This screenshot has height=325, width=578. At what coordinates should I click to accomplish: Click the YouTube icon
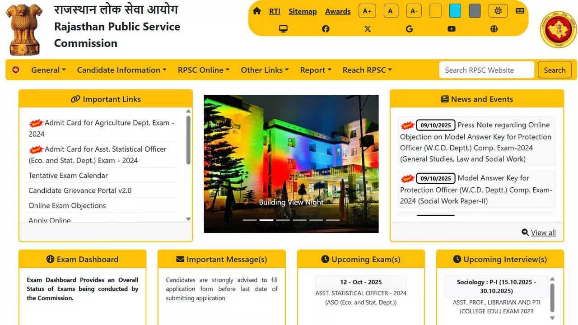coord(452,29)
